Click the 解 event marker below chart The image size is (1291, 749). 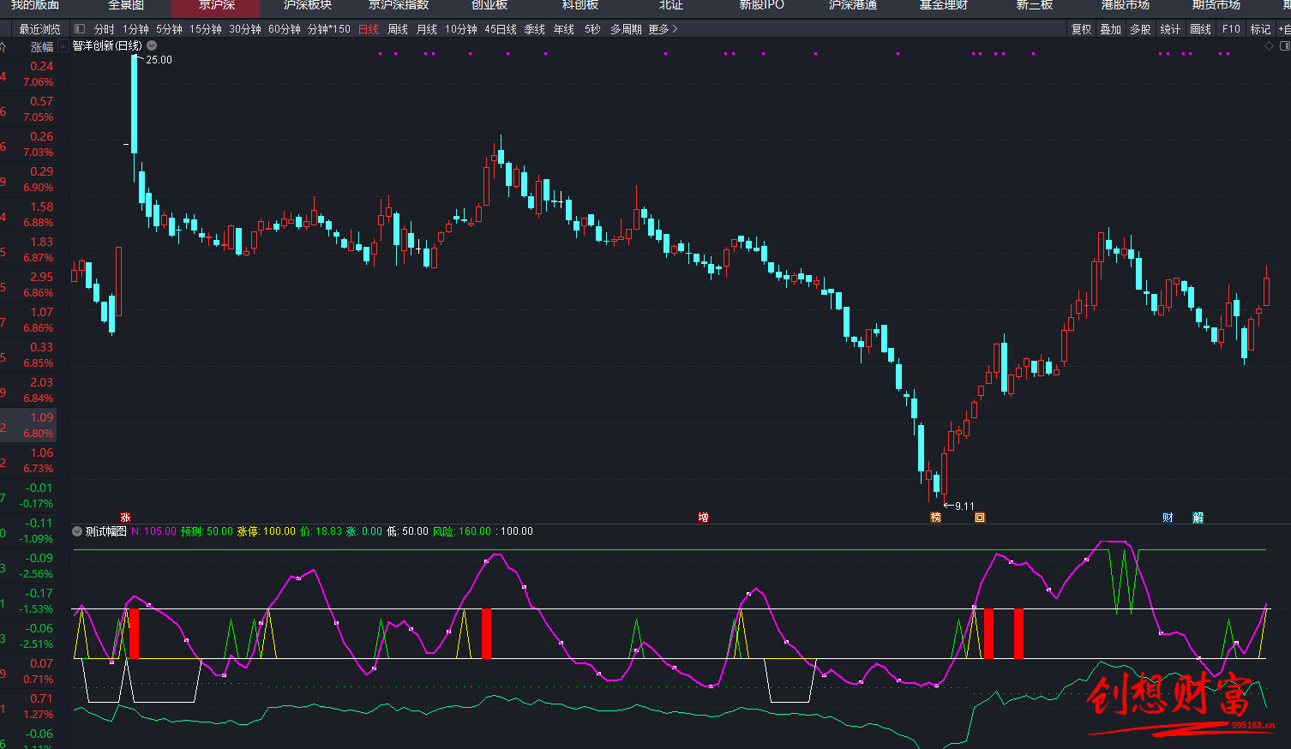click(1198, 518)
